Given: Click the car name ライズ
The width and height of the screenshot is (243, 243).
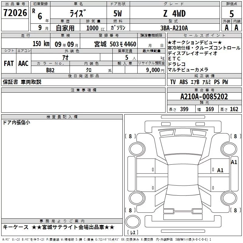Looking at the screenshot, I should [78, 13].
